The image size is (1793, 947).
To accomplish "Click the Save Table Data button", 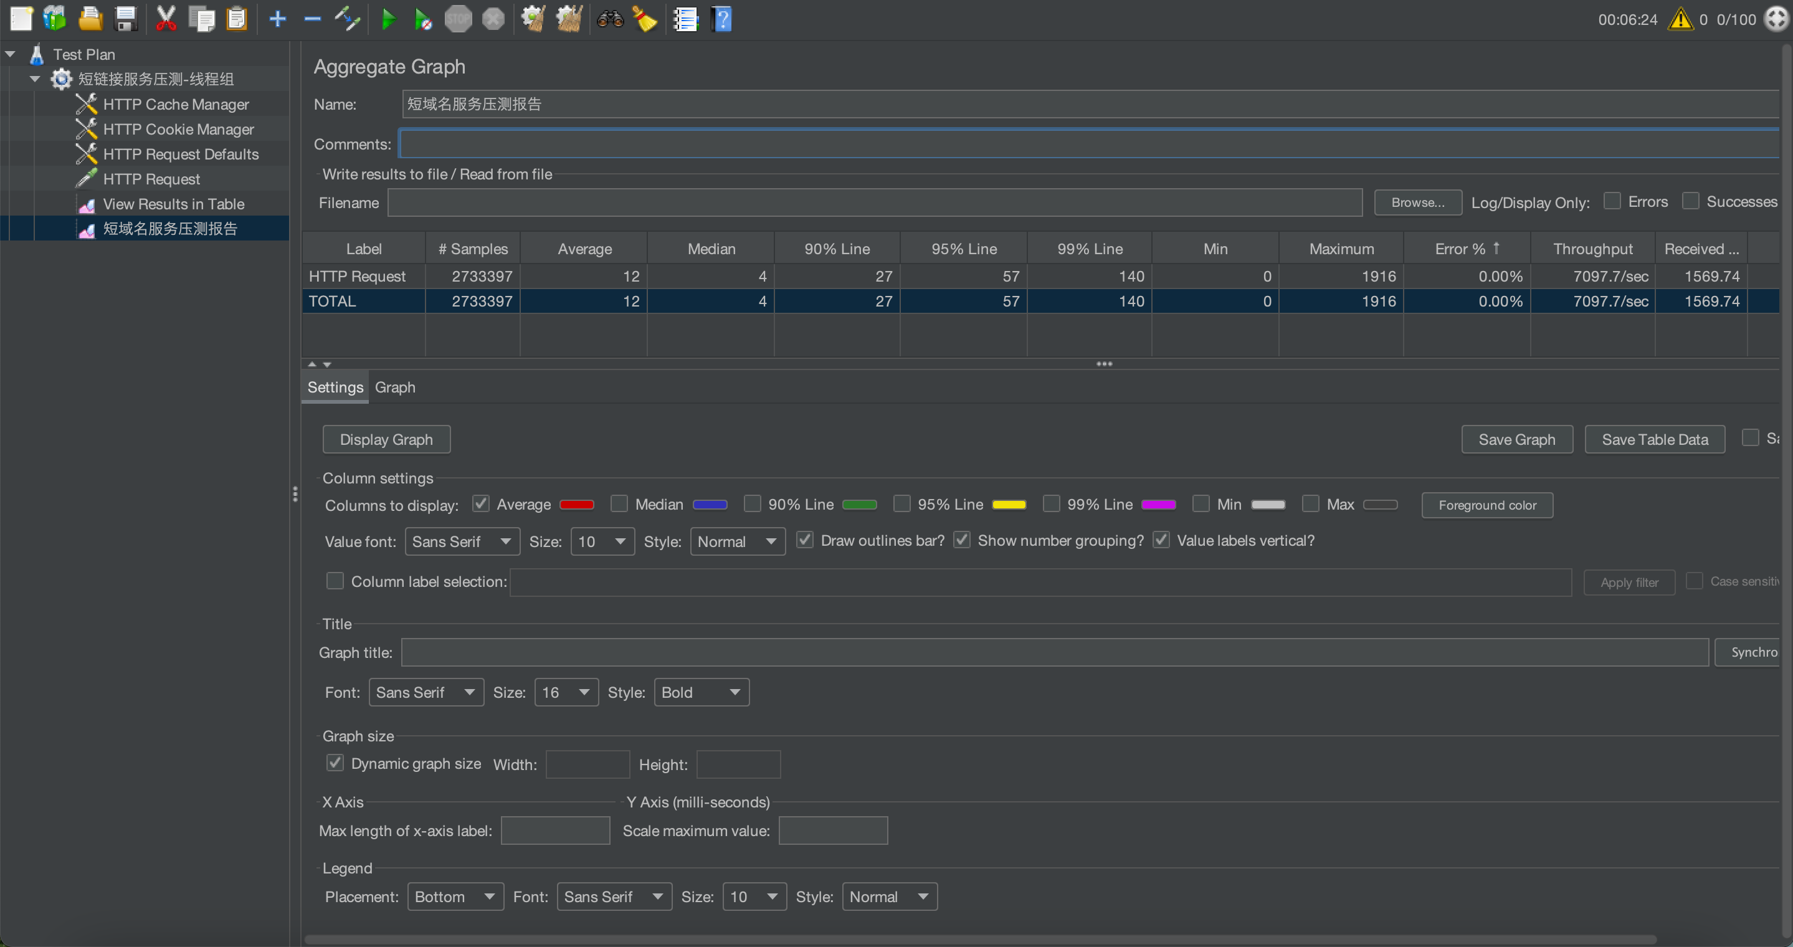I will point(1655,439).
